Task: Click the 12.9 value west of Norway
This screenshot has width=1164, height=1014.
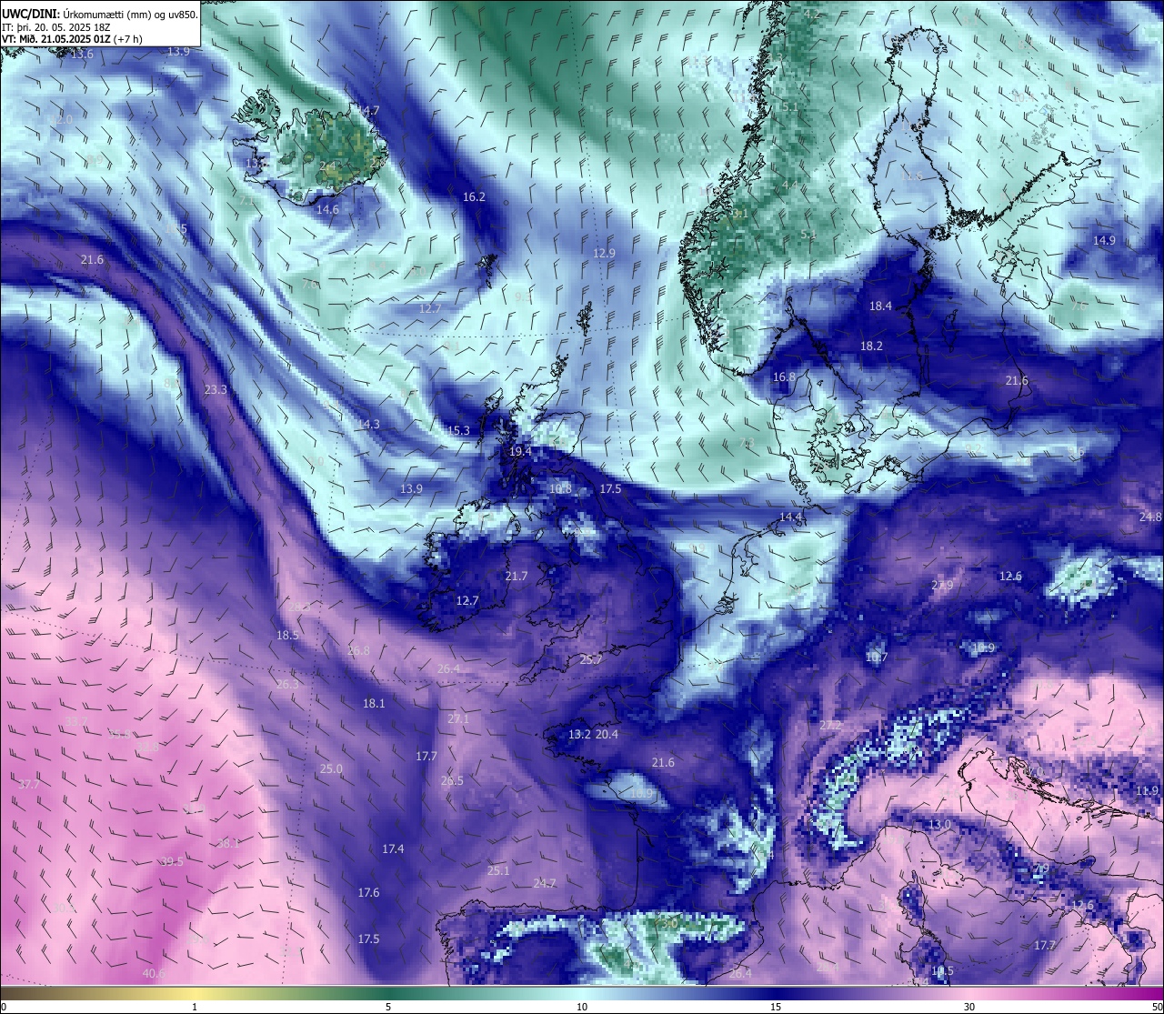Action: click(x=604, y=253)
